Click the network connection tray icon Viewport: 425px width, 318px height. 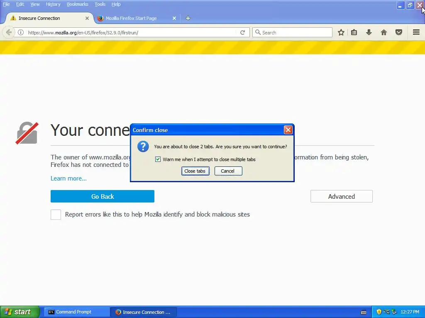point(386,312)
